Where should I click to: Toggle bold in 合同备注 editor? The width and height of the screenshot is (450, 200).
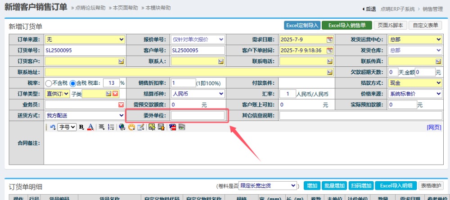pos(81,127)
